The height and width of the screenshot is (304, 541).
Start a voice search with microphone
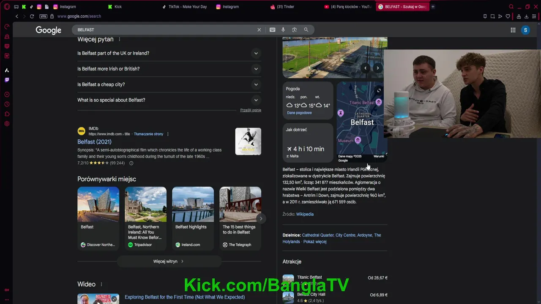tap(283, 30)
